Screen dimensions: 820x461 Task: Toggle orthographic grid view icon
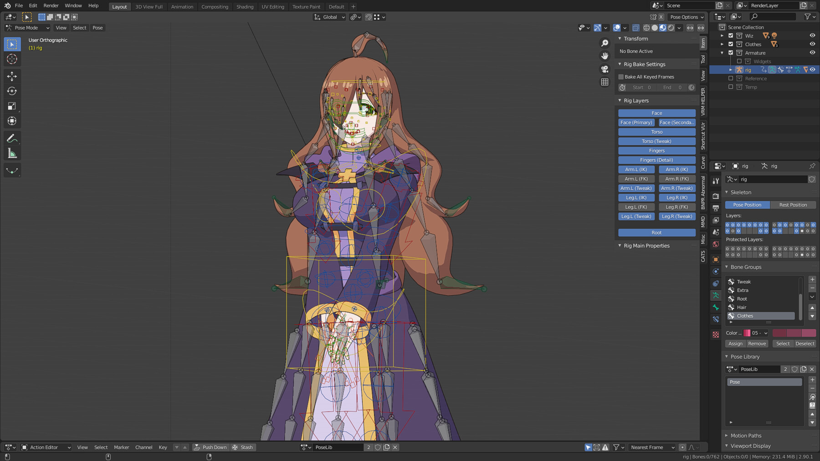tap(605, 82)
